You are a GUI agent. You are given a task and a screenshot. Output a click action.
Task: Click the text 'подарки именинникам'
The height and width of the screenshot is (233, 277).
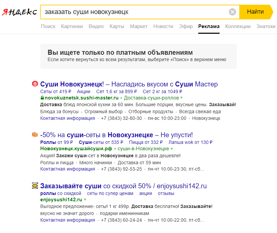click(x=124, y=213)
